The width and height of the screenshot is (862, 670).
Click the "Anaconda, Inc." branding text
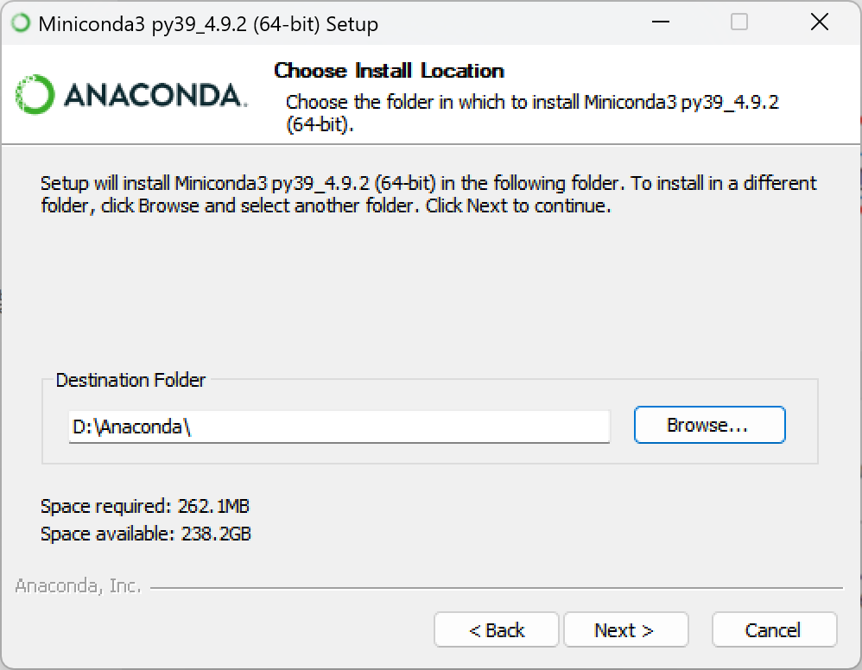pyautogui.click(x=78, y=586)
